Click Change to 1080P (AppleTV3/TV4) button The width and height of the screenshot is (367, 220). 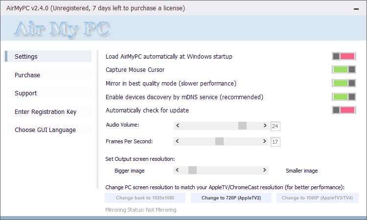click(318, 198)
